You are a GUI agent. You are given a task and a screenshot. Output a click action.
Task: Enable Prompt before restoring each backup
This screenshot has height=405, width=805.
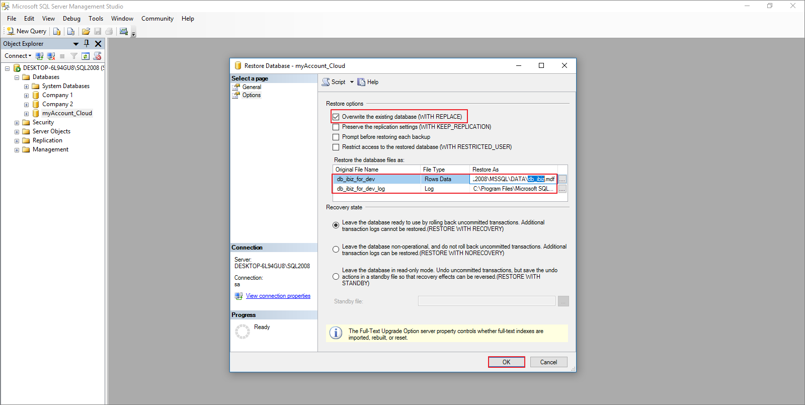click(336, 137)
